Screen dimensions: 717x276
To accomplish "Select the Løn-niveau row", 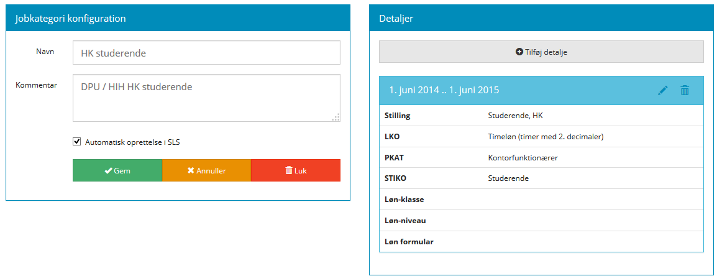I will 541,221.
